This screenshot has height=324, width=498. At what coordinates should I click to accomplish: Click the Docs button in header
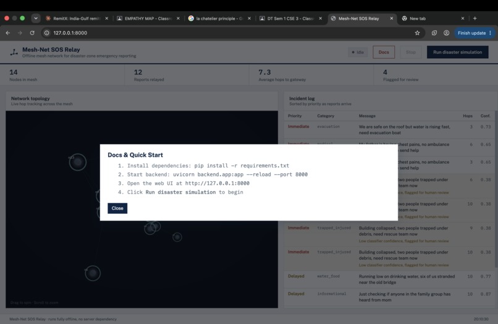[384, 52]
